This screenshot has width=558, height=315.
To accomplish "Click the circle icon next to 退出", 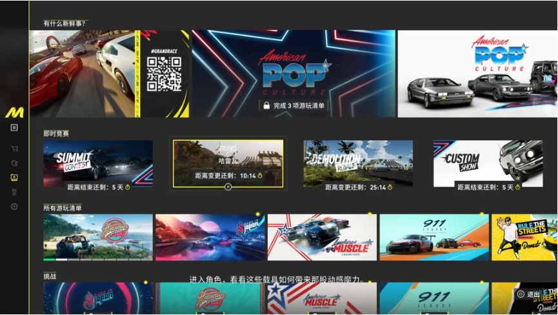I will pyautogui.click(x=521, y=294).
